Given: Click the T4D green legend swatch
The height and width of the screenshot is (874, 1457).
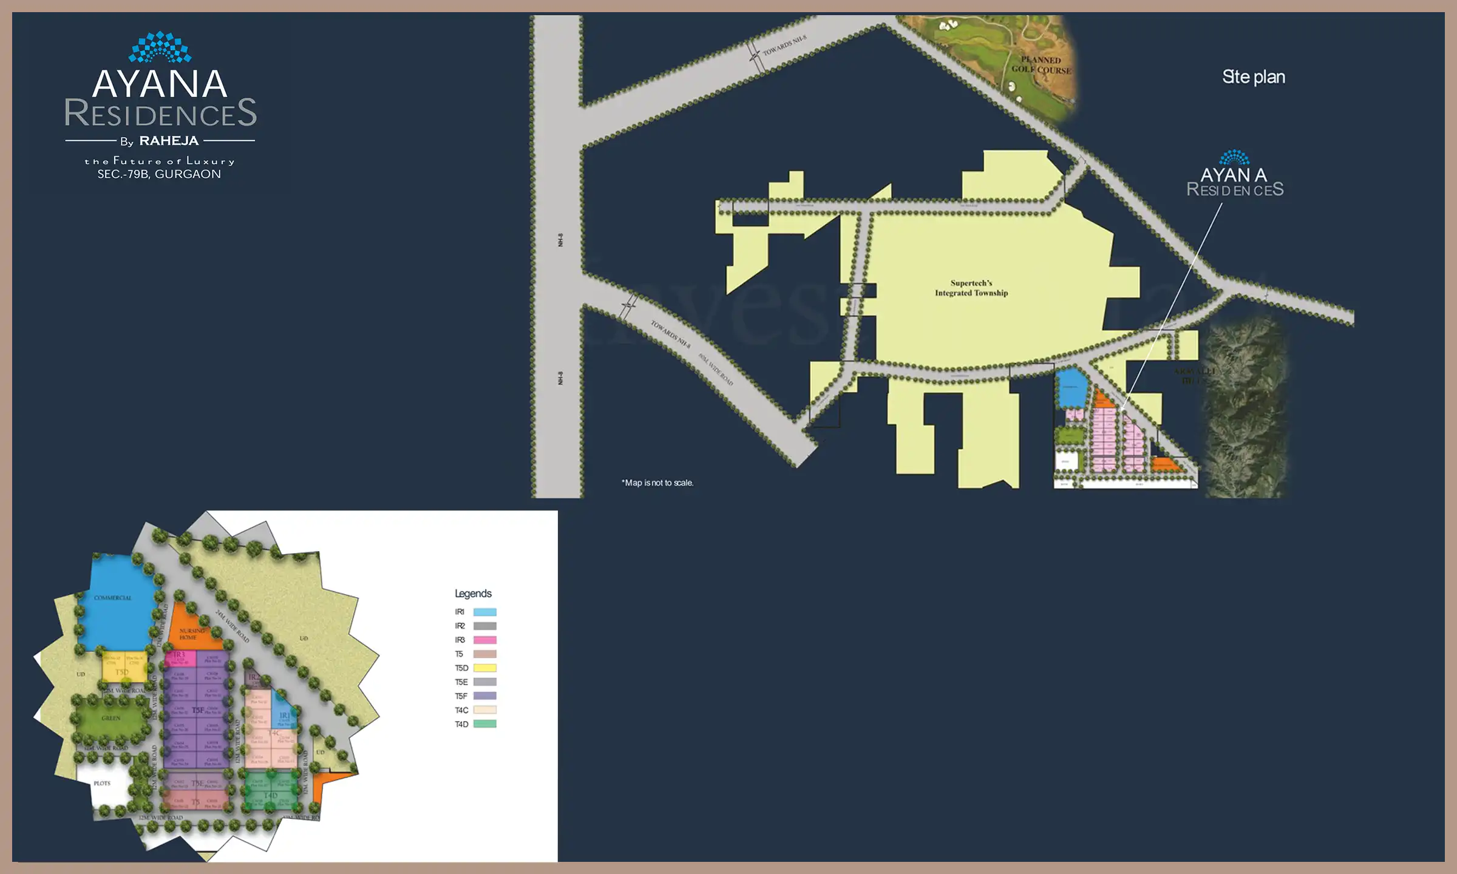Looking at the screenshot, I should (x=484, y=723).
